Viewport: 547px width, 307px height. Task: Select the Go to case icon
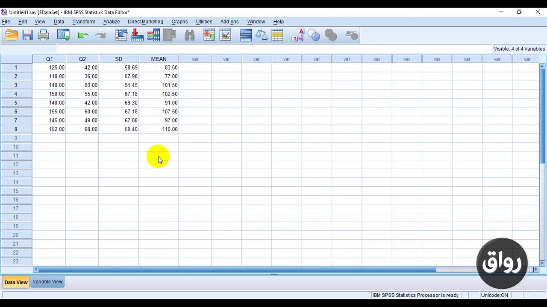(x=121, y=35)
